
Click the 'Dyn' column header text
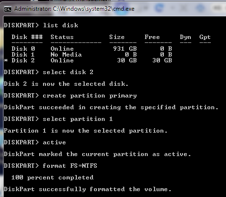coord(185,37)
